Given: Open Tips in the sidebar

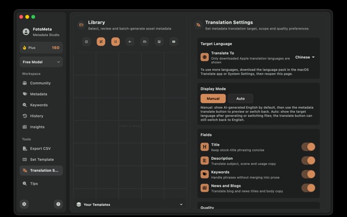Looking at the screenshot, I should pos(41,183).
